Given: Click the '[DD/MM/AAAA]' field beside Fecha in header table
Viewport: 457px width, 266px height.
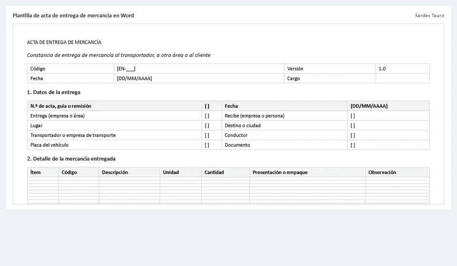Looking at the screenshot, I should click(134, 78).
